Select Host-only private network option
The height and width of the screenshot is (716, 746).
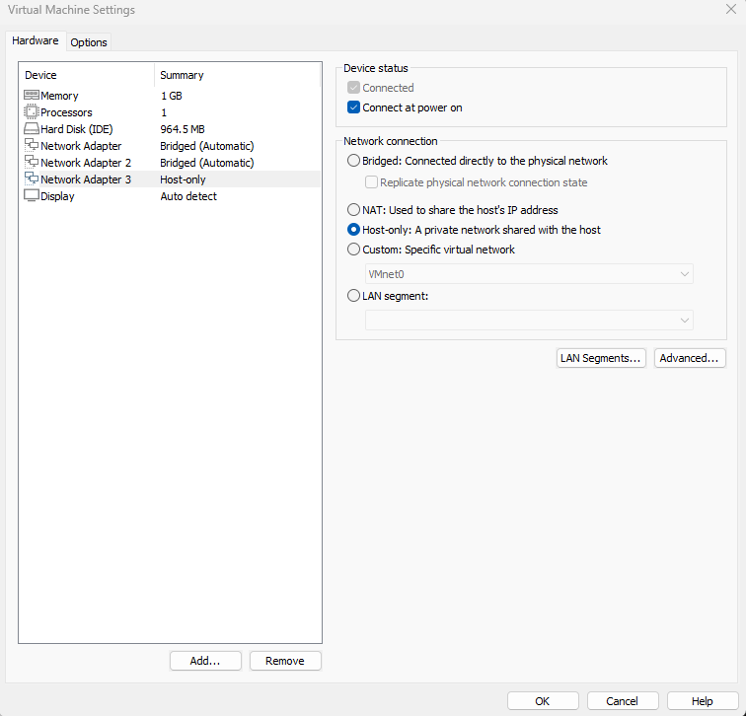[353, 230]
